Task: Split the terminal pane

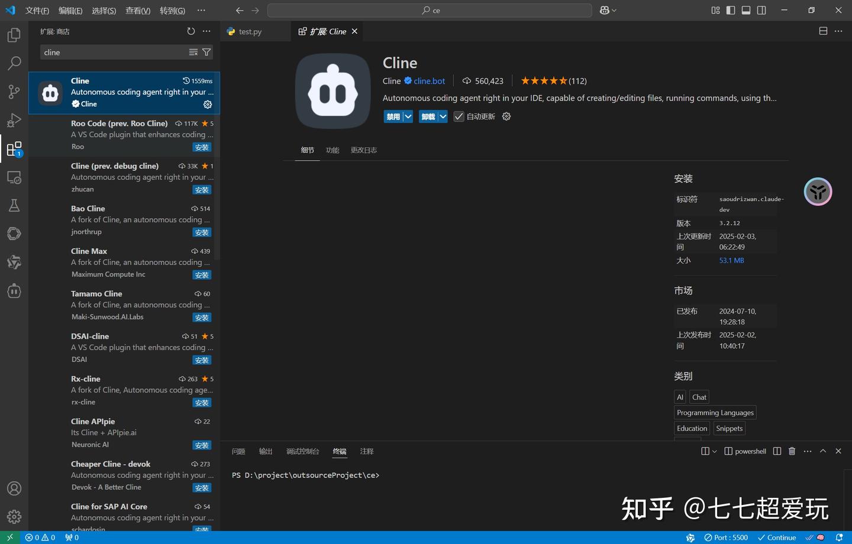Action: point(777,451)
